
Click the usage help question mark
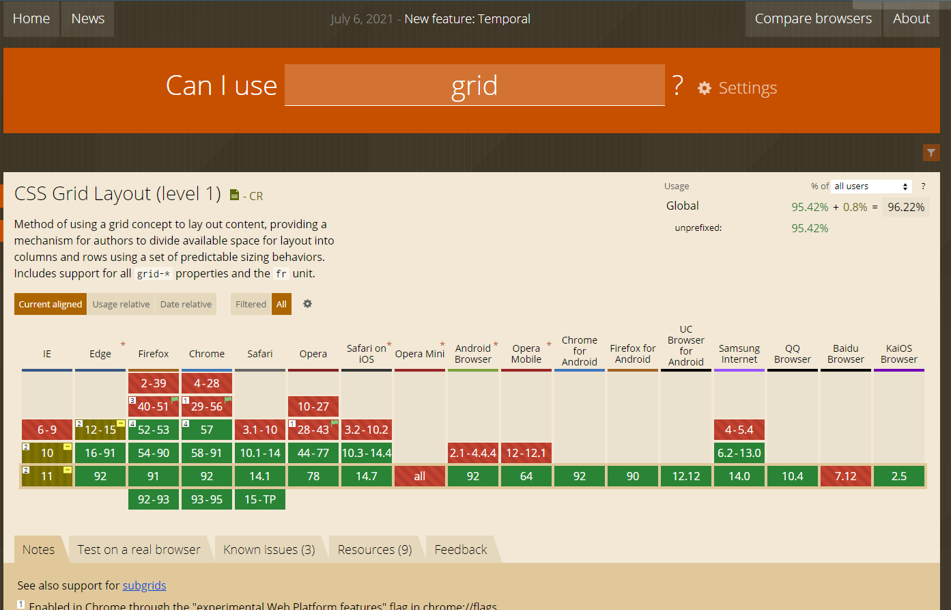(x=923, y=186)
